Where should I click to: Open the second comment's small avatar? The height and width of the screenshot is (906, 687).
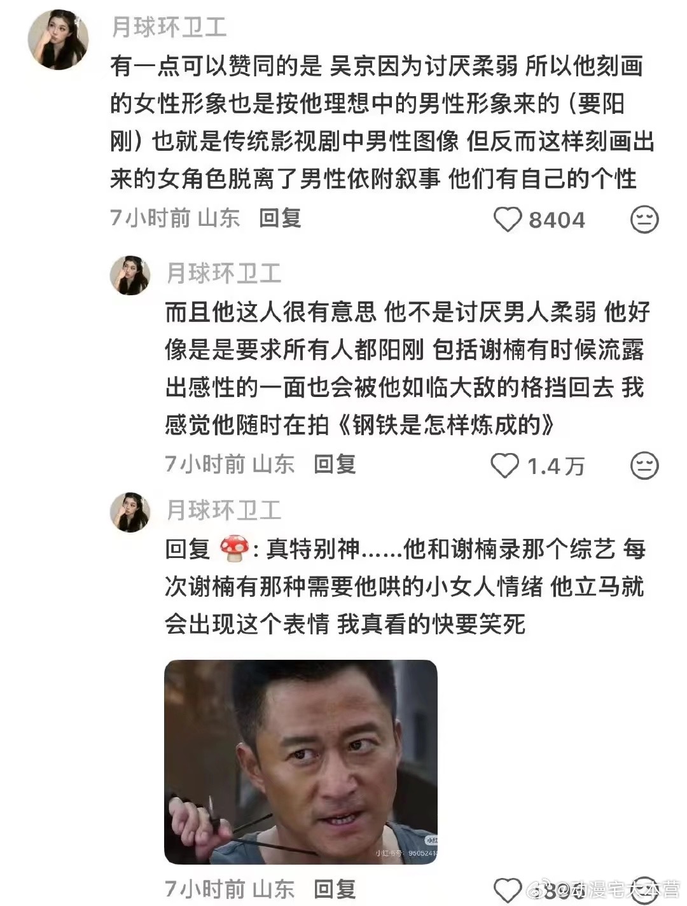click(130, 275)
